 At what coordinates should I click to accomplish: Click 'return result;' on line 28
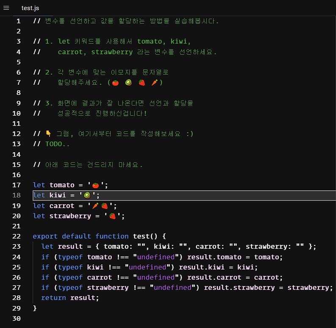coord(70,298)
